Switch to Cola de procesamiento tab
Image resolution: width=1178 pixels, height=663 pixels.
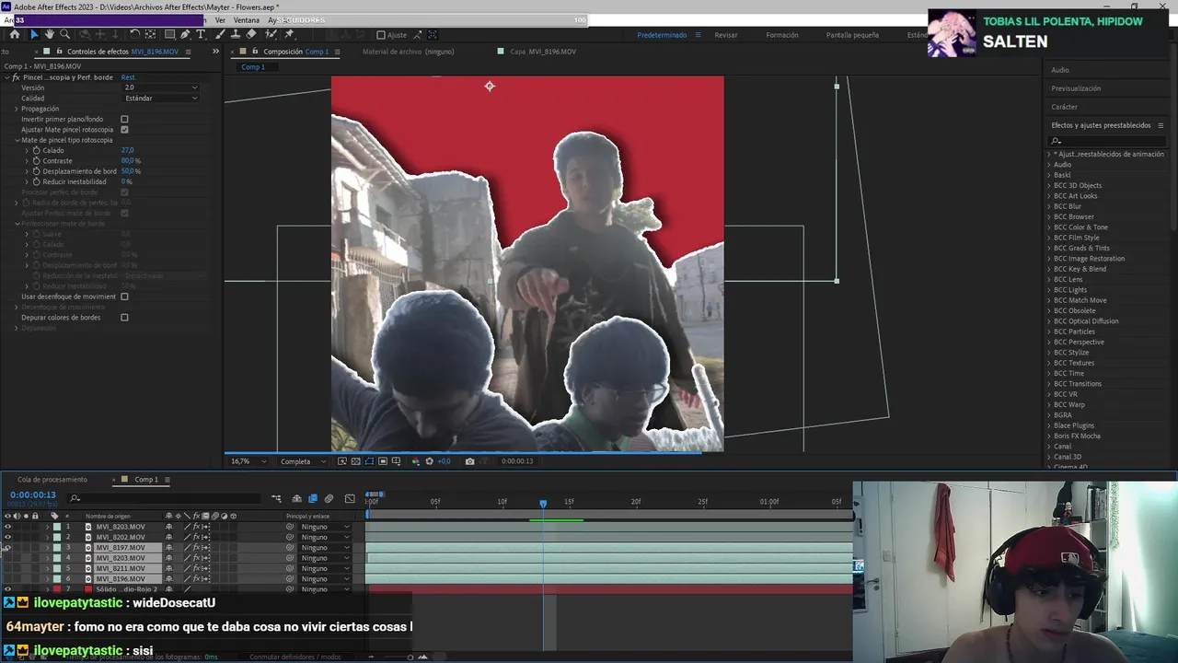pyautogui.click(x=52, y=480)
